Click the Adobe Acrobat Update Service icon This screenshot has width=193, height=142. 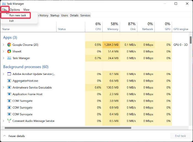click(9, 74)
